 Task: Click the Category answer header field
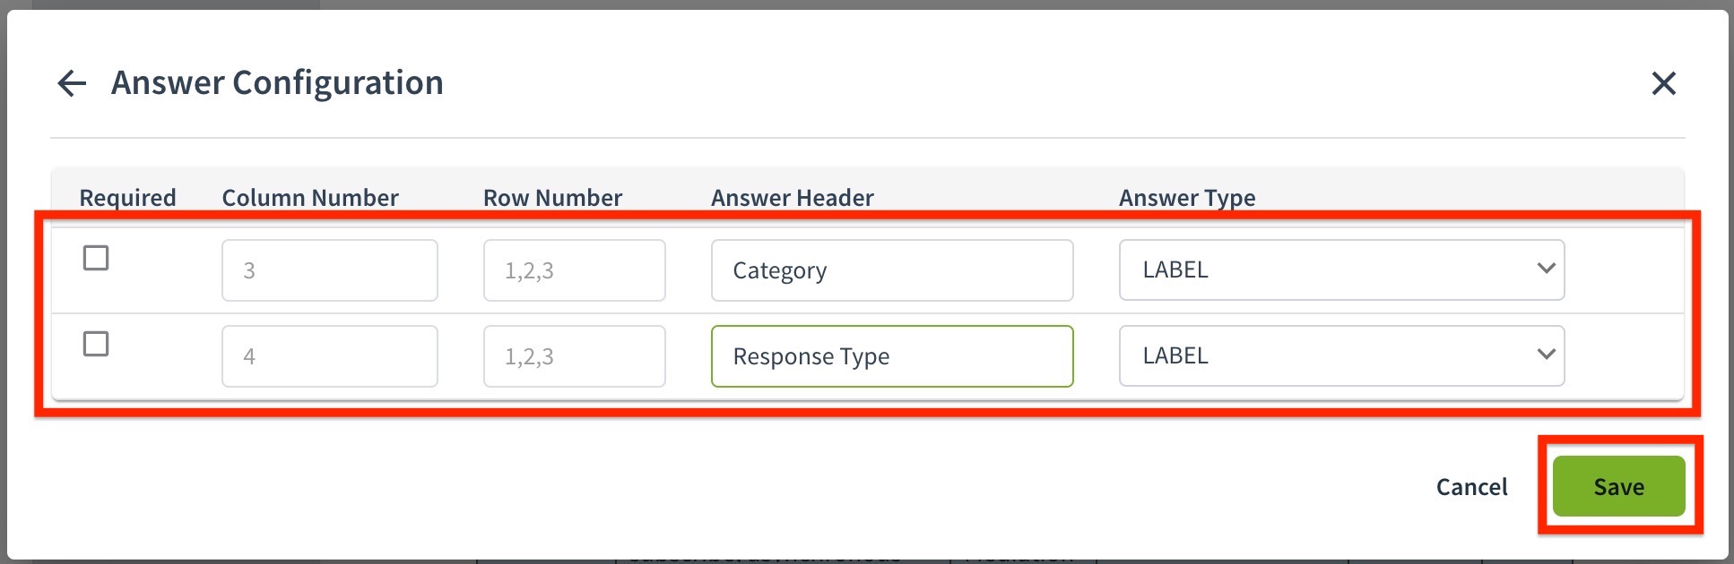(892, 270)
